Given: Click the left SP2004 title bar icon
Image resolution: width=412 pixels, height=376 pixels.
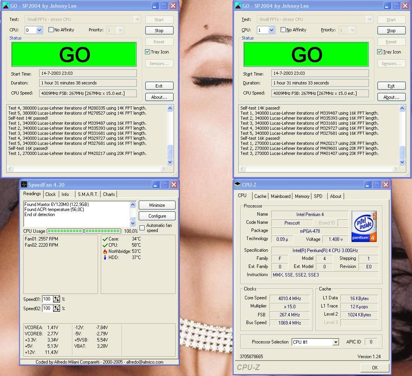Looking at the screenshot, I should (x=5, y=5).
